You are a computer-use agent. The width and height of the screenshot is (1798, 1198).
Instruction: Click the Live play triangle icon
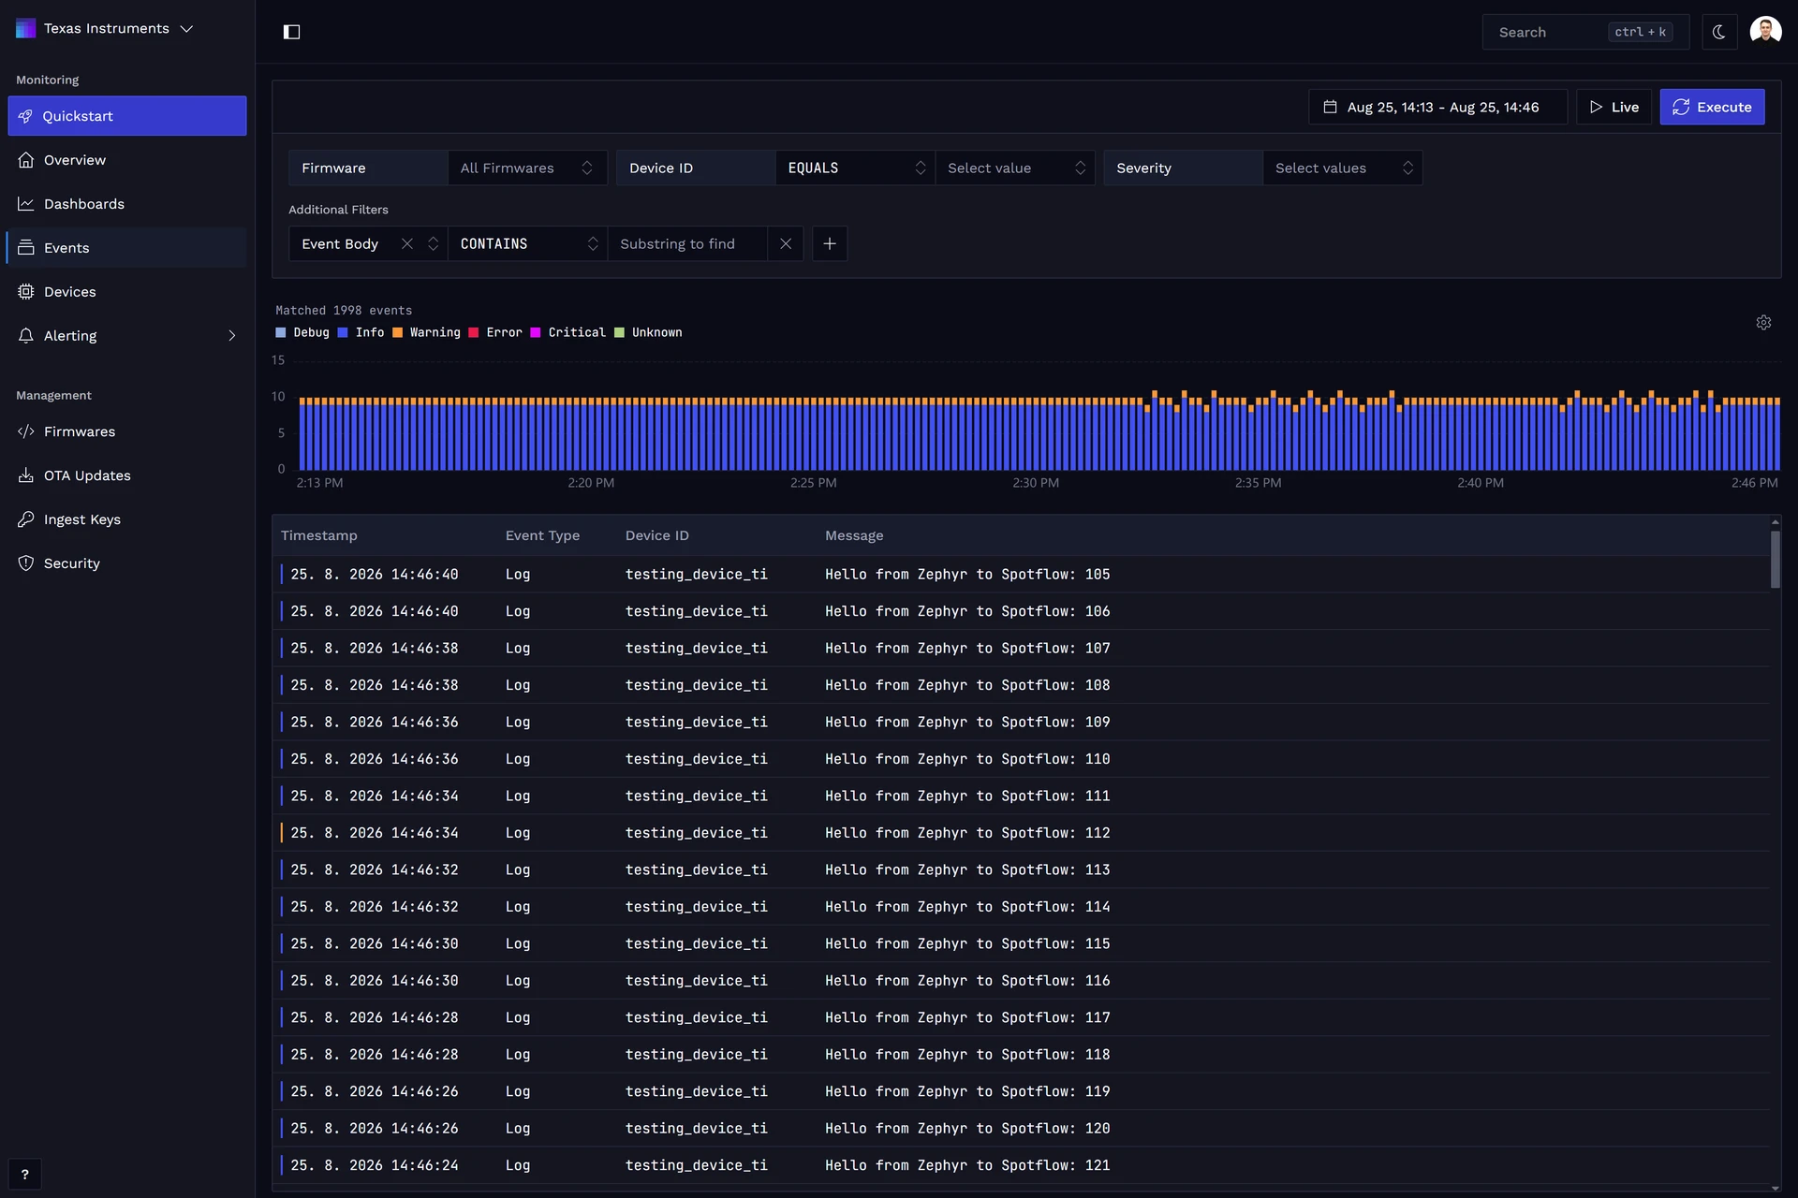pos(1596,107)
